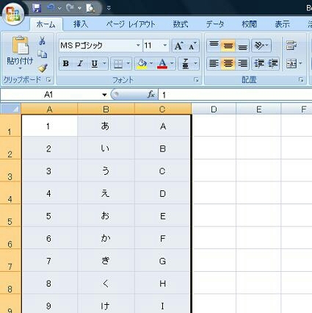The width and height of the screenshot is (312, 313).
Task: Toggle center horizontal alignment
Action: [228, 64]
